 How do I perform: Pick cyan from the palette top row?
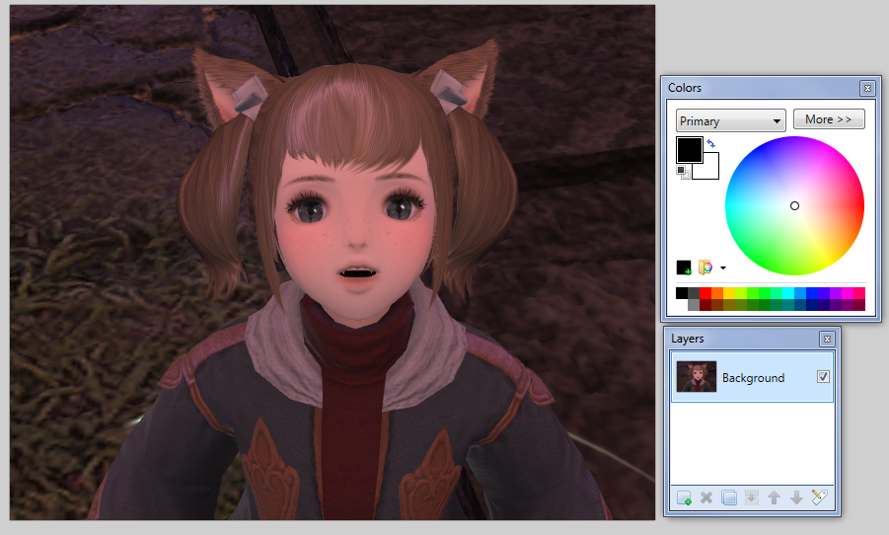(788, 293)
